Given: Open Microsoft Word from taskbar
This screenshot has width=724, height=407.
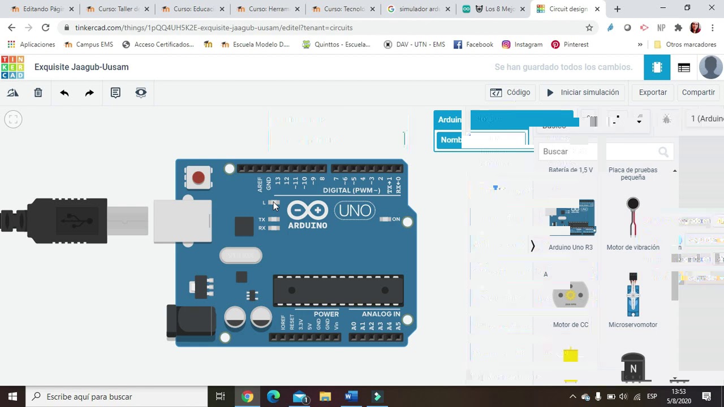Looking at the screenshot, I should point(351,396).
